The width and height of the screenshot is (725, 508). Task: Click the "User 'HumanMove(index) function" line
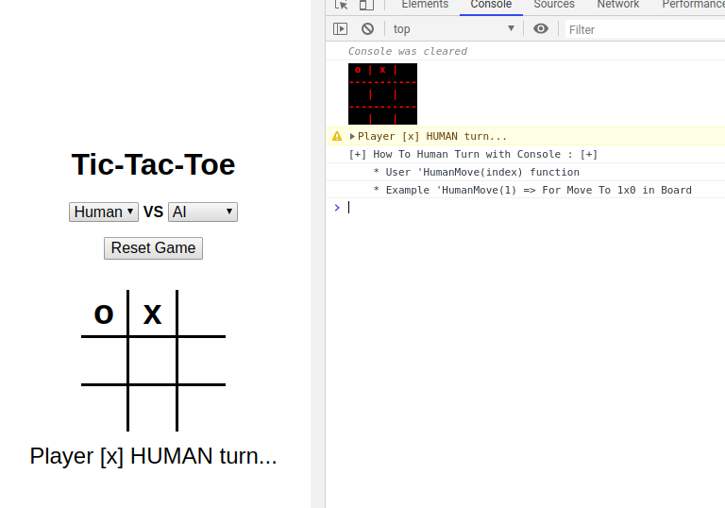coord(476,172)
